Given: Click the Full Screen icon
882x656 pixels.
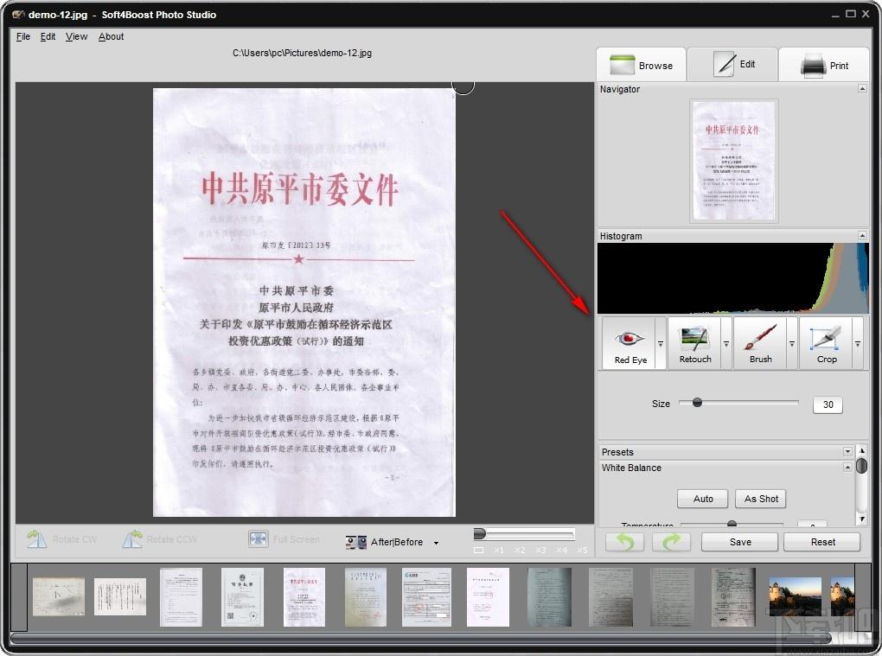Looking at the screenshot, I should point(259,539).
